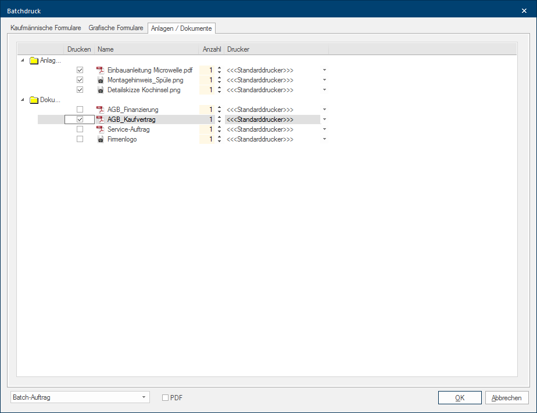Click image icon of Detailskizze Kochinsel.png
The image size is (537, 413).
[x=100, y=90]
